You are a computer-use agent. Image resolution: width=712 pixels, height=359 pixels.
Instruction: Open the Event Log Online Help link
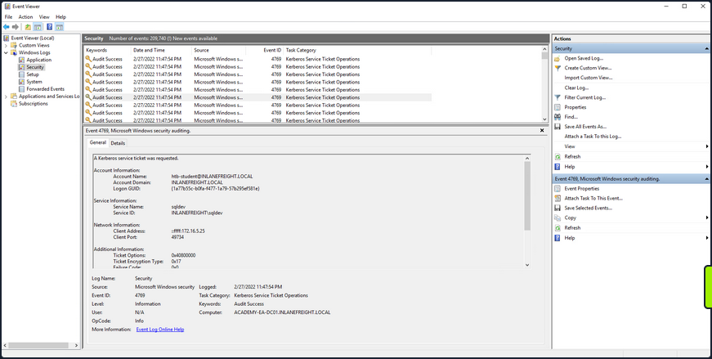pos(159,330)
